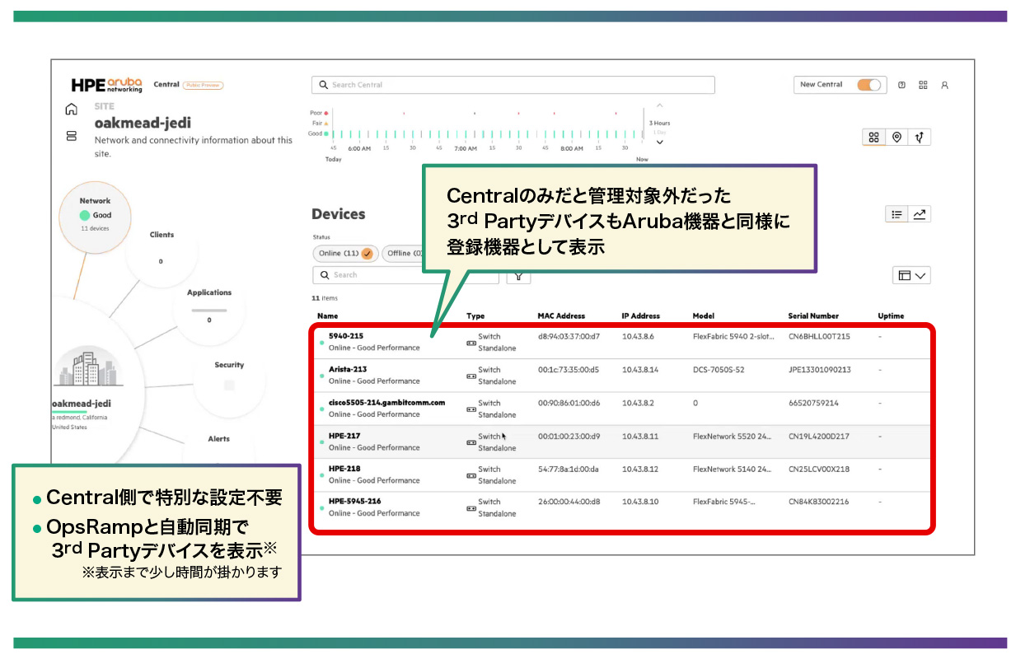
Task: Switch to the topology view icon
Action: pyautogui.click(x=919, y=138)
